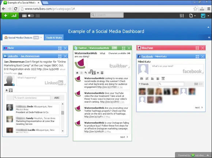
Task: Click the LinkedIn star icon
Action: [x=7, y=90]
